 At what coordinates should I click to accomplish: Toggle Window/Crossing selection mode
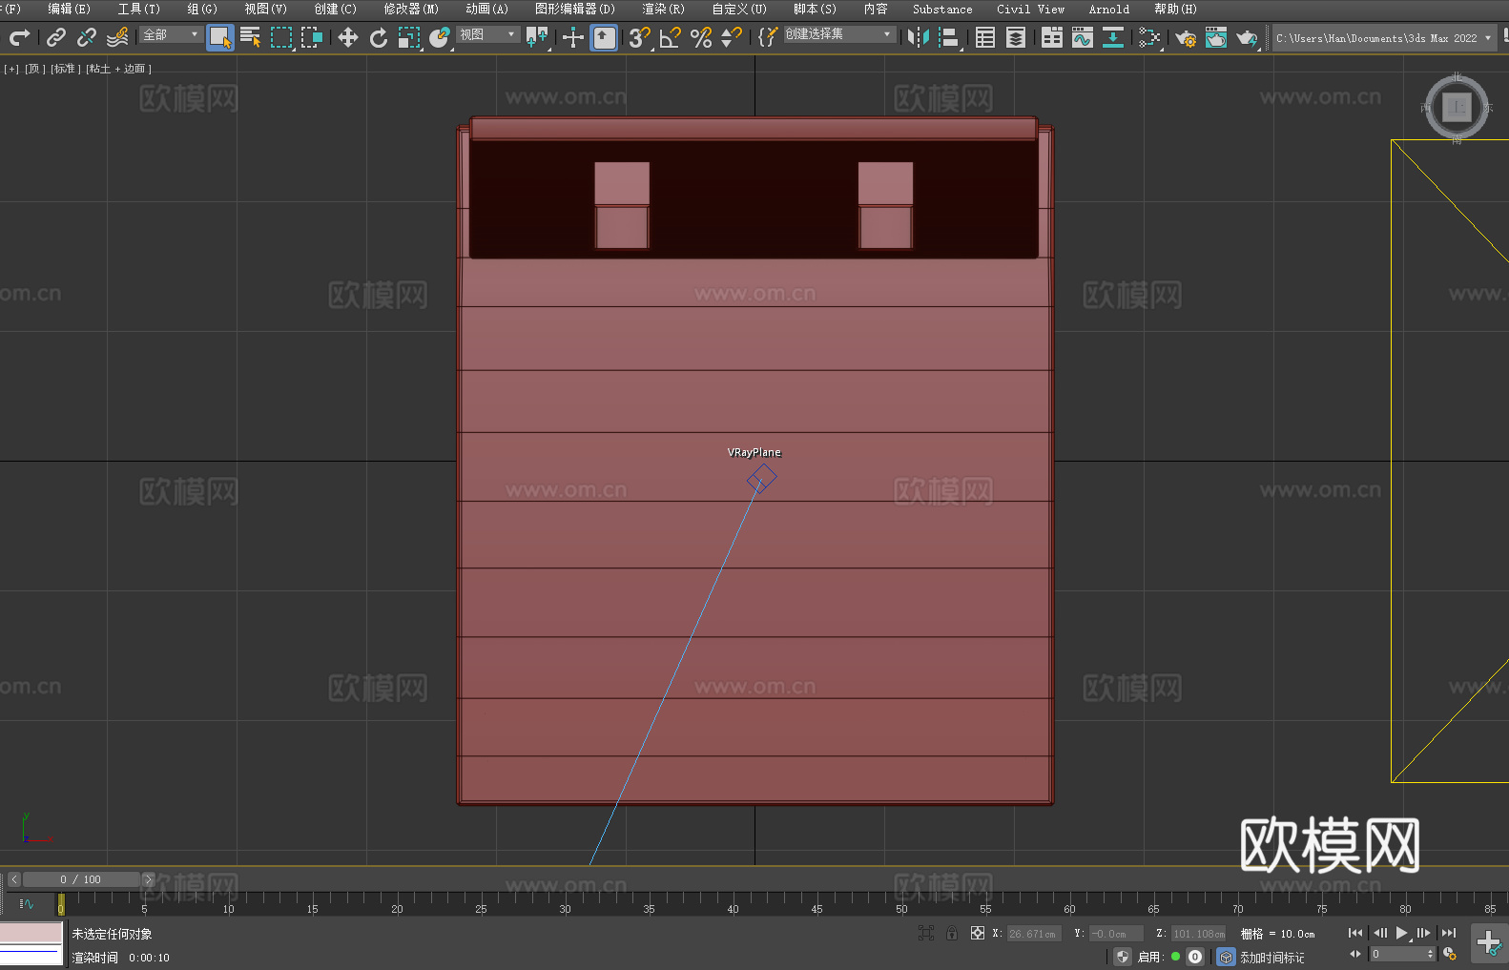[x=312, y=37]
